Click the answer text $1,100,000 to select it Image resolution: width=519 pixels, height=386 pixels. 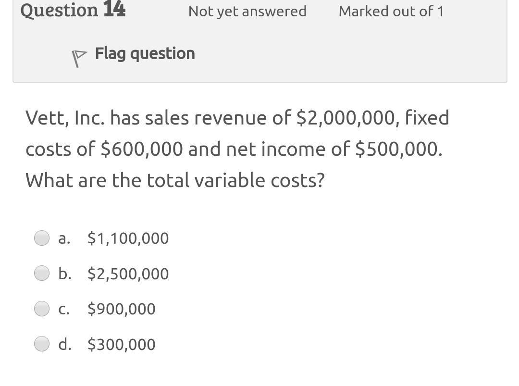[x=128, y=237]
